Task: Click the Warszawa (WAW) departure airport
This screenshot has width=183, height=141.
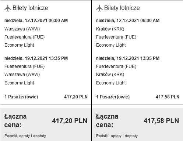Action: point(22,29)
